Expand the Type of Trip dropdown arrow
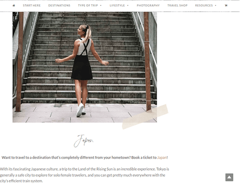Image resolution: width=240 pixels, height=188 pixels. pyautogui.click(x=101, y=6)
